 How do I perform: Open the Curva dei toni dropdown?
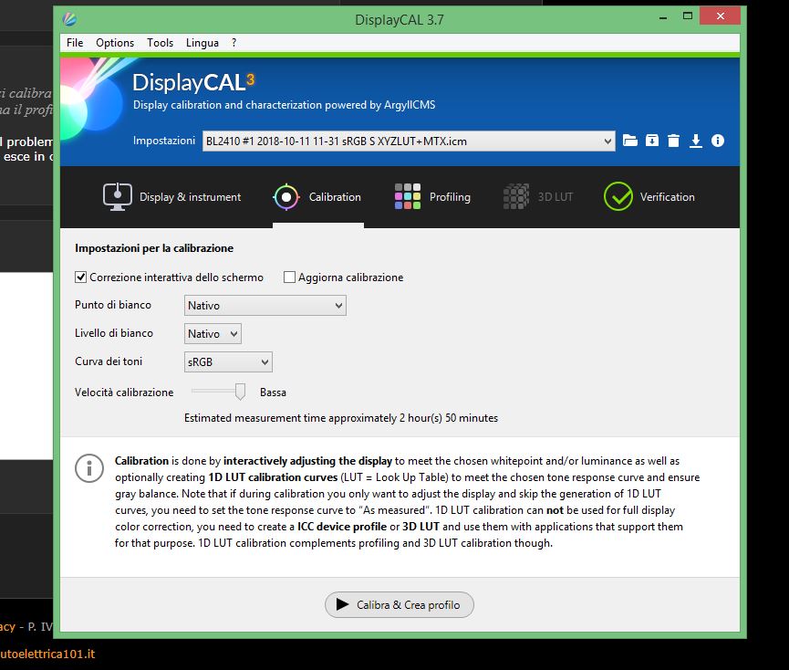[x=228, y=362]
